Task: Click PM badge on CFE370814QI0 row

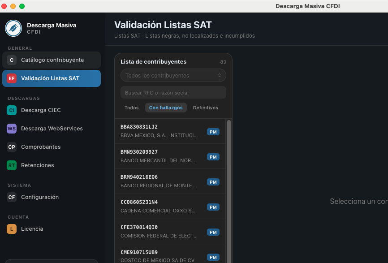Action: [213, 232]
